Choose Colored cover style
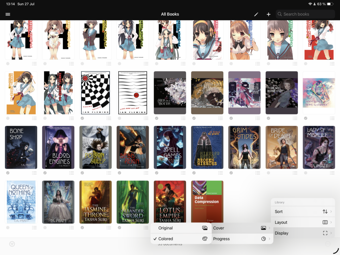Viewport: 340px width, 255px height. [181, 239]
